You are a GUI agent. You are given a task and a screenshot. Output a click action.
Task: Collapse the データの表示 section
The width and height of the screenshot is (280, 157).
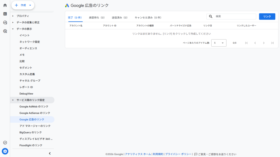13,29
